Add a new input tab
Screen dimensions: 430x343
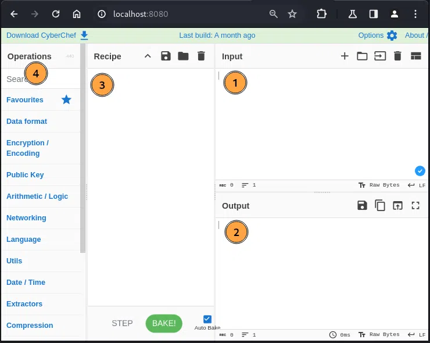point(345,56)
